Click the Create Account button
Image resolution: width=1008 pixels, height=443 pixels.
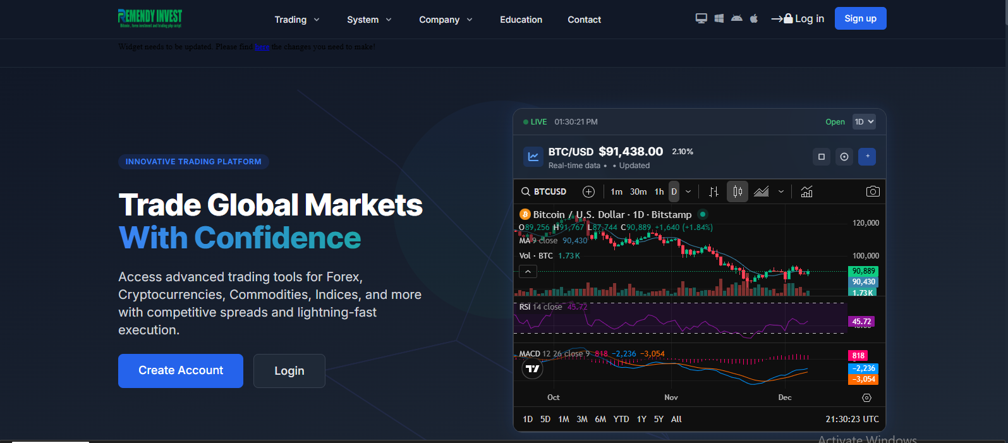pyautogui.click(x=181, y=371)
